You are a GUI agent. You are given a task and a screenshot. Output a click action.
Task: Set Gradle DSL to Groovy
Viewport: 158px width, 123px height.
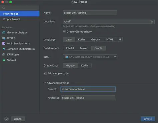tap(70, 66)
